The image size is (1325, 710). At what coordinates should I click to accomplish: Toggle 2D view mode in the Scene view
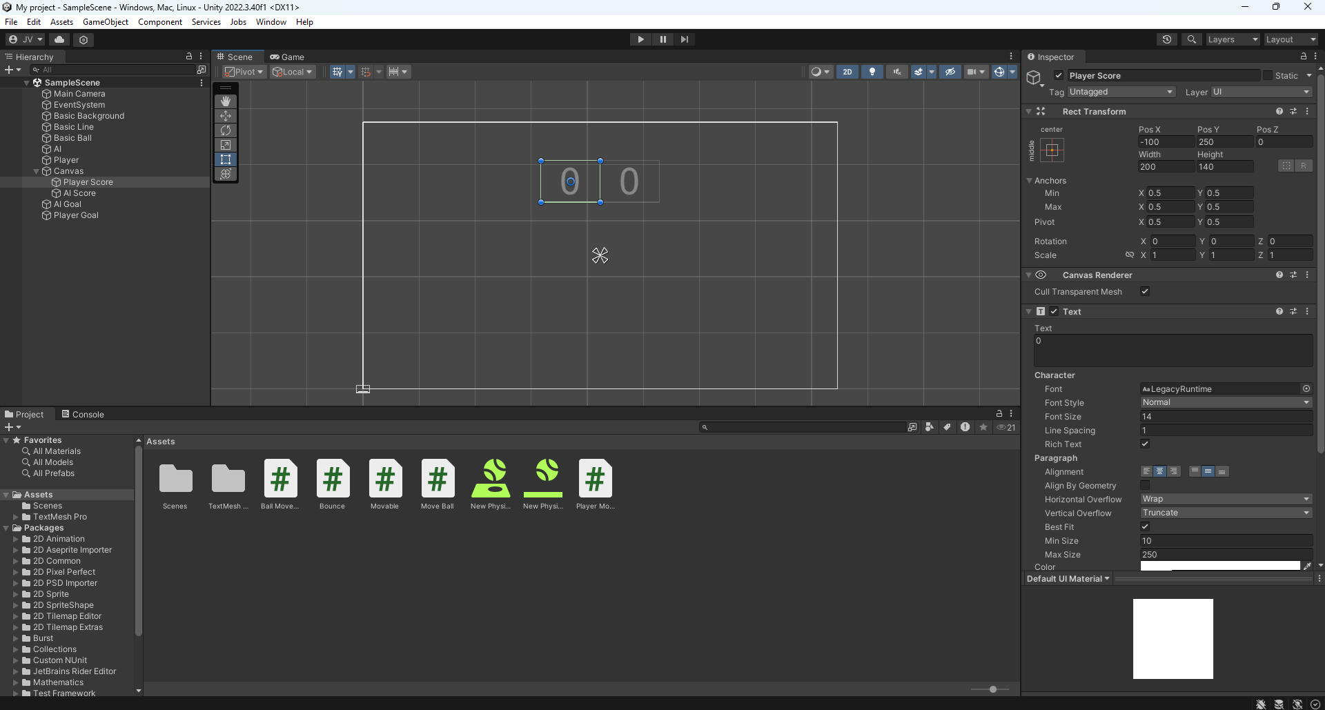847,71
